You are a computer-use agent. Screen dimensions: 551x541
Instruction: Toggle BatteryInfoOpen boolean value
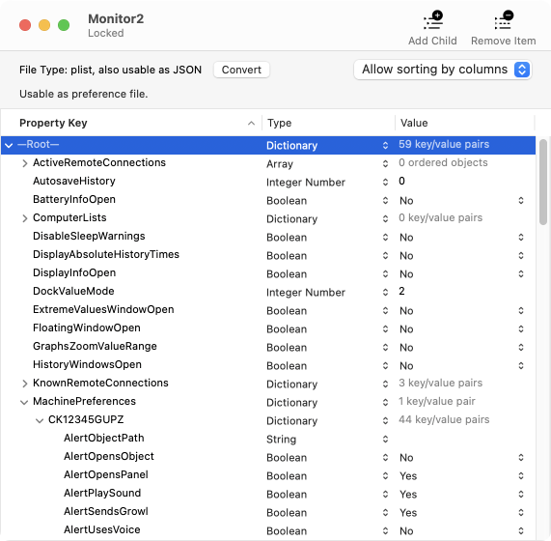(521, 200)
